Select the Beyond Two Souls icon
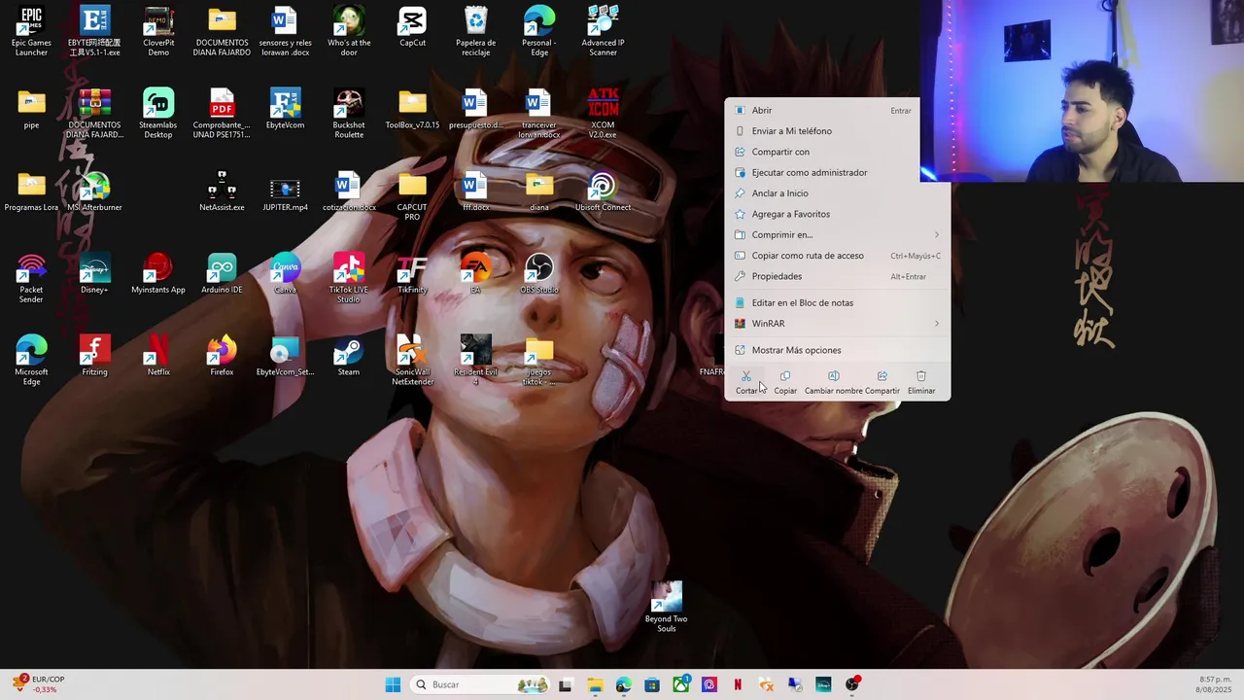Viewport: 1244px width, 700px height. tap(666, 608)
